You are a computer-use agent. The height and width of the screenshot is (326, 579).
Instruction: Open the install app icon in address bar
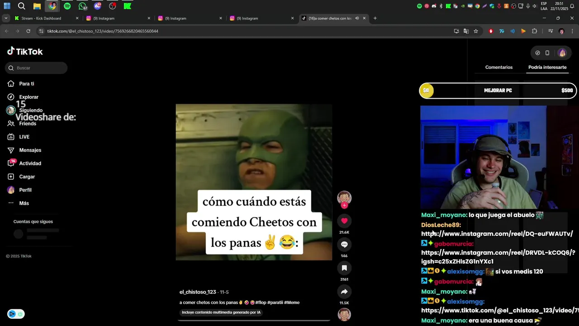coord(456,31)
